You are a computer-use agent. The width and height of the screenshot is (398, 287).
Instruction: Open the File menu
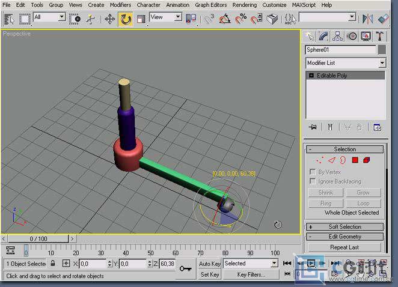point(6,5)
